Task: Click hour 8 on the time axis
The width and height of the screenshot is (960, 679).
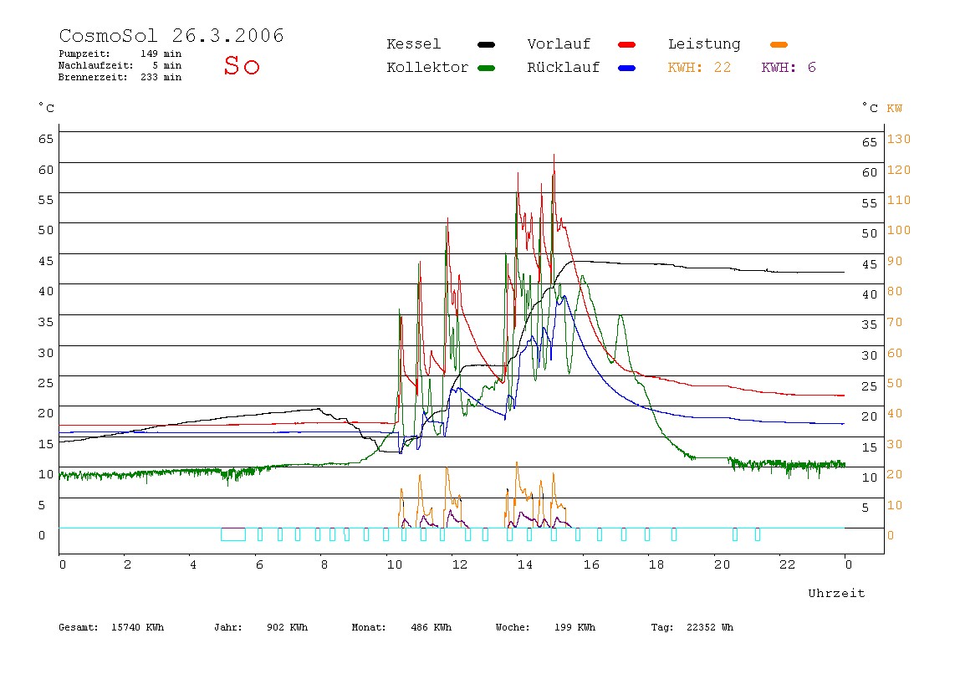Action: click(324, 564)
